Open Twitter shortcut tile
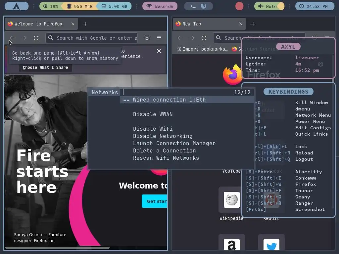Screen dimensions: 339x254 [x=271, y=242]
